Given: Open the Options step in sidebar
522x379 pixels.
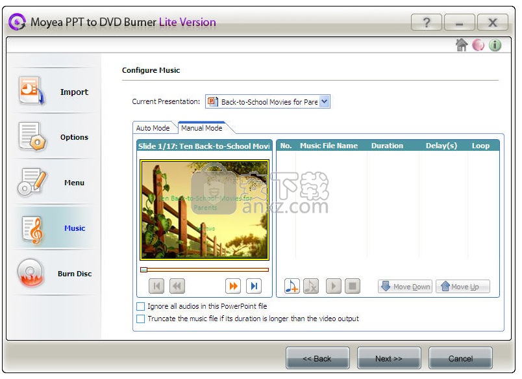Looking at the screenshot, I should [55, 137].
